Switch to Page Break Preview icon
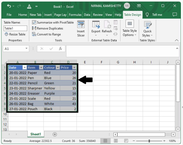The height and width of the screenshot is (145, 183). coord(126,141)
